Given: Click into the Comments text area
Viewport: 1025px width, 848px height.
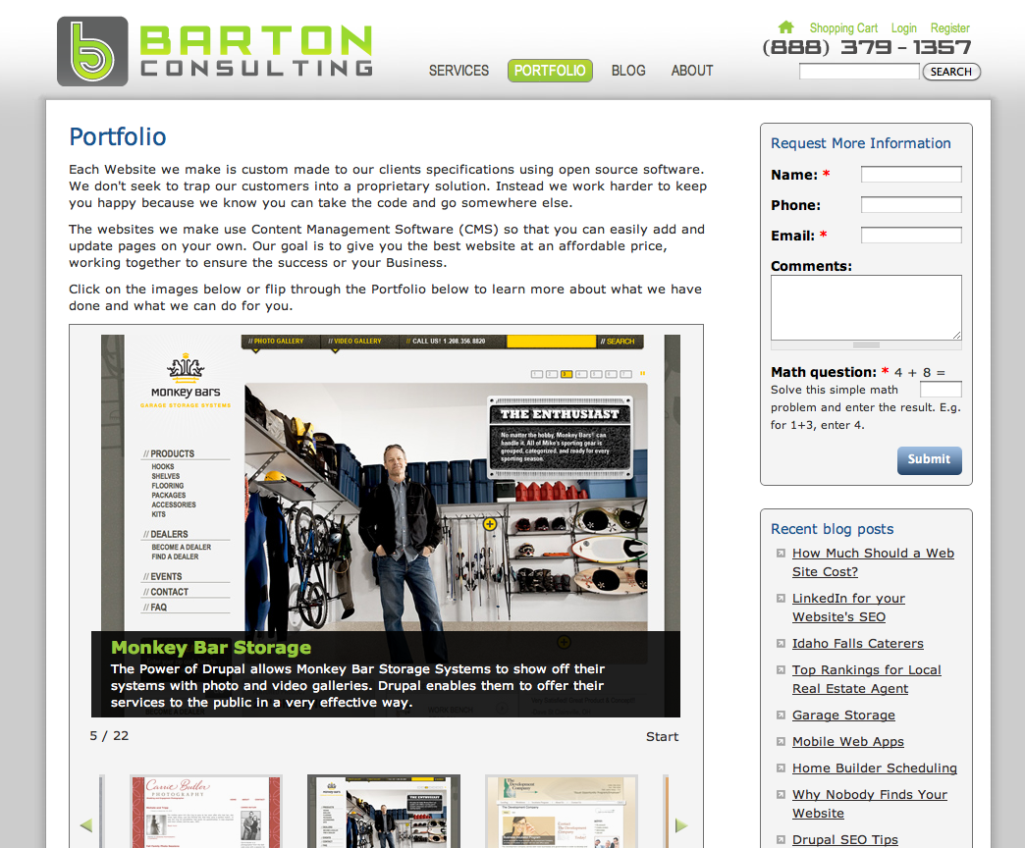Looking at the screenshot, I should pyautogui.click(x=866, y=307).
